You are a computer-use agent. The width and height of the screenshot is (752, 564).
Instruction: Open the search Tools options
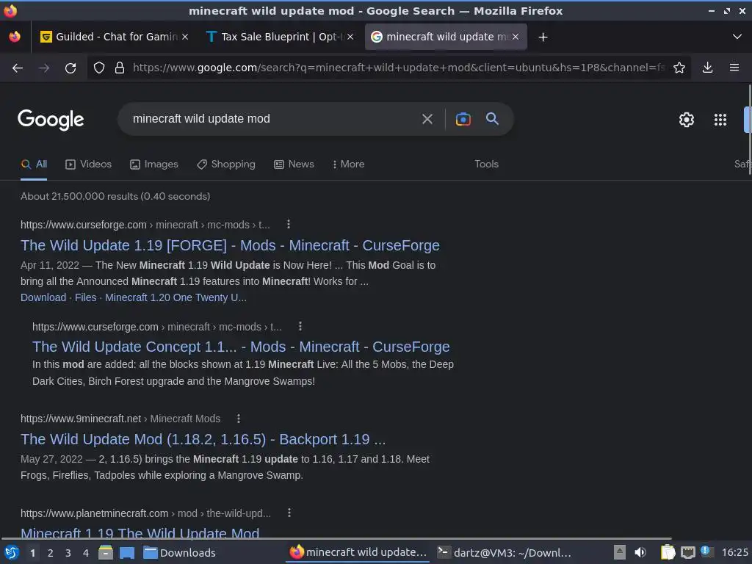click(486, 164)
